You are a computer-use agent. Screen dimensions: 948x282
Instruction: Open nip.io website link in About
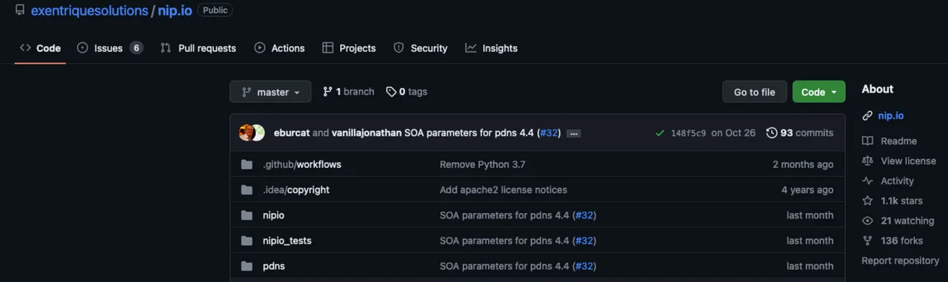890,115
